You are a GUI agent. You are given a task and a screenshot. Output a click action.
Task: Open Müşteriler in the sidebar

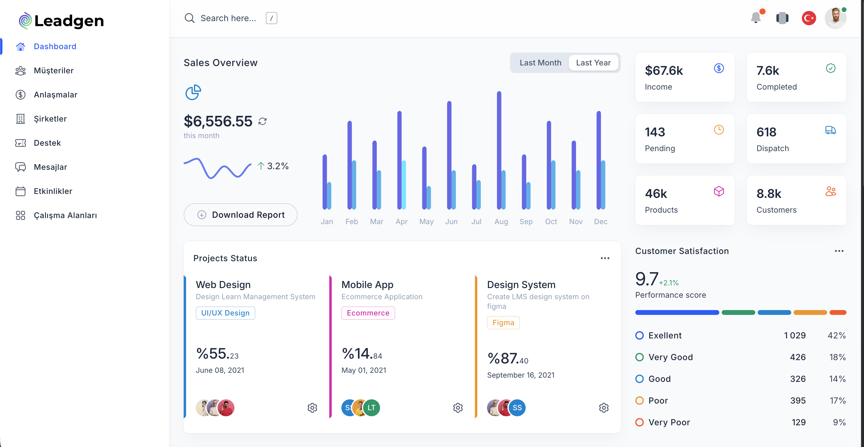53,71
